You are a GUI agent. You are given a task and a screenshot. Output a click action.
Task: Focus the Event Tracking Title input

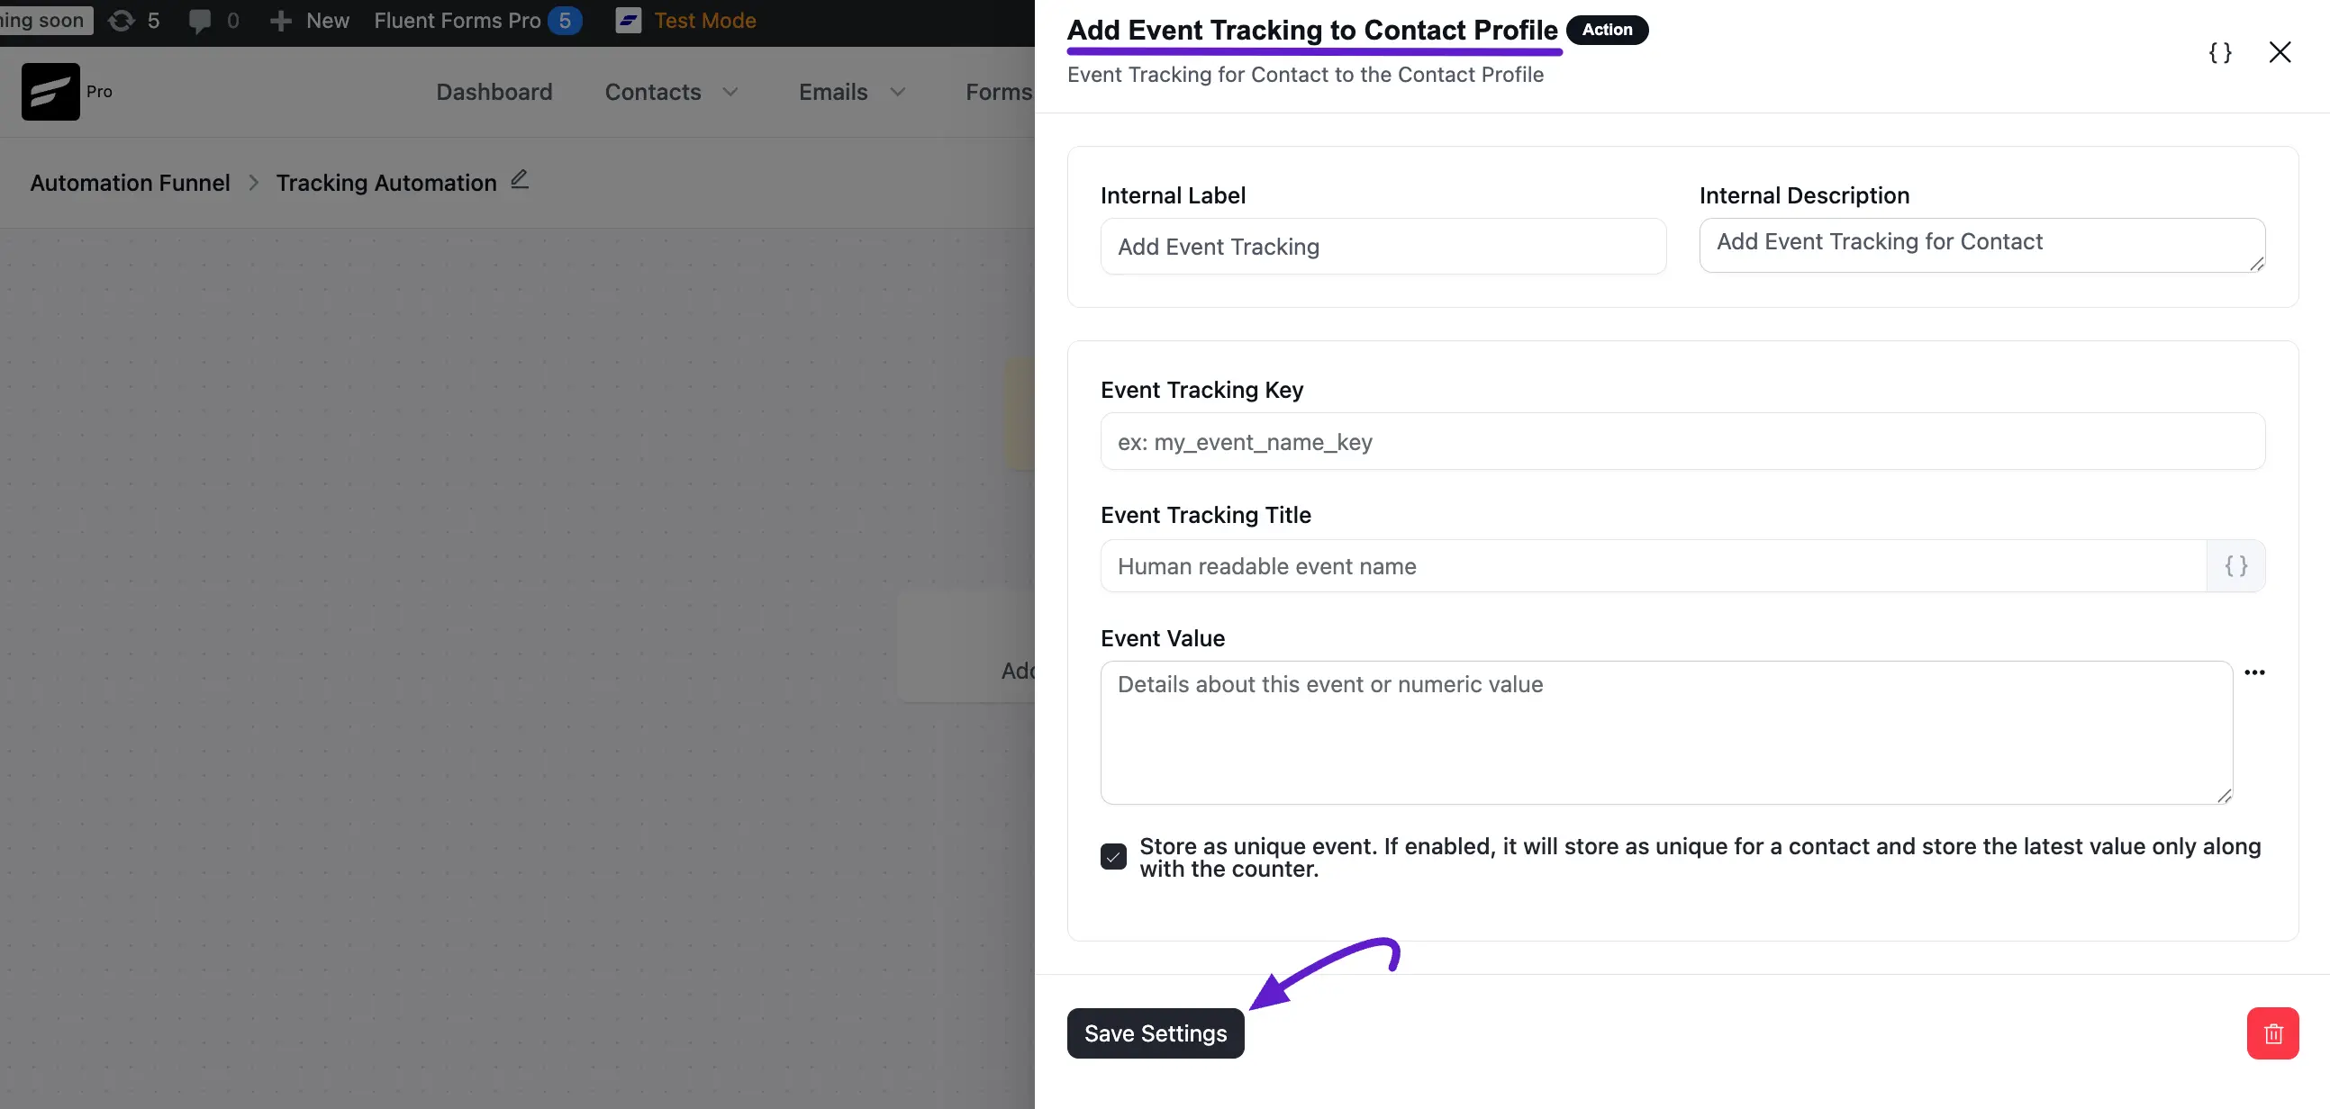[1654, 566]
